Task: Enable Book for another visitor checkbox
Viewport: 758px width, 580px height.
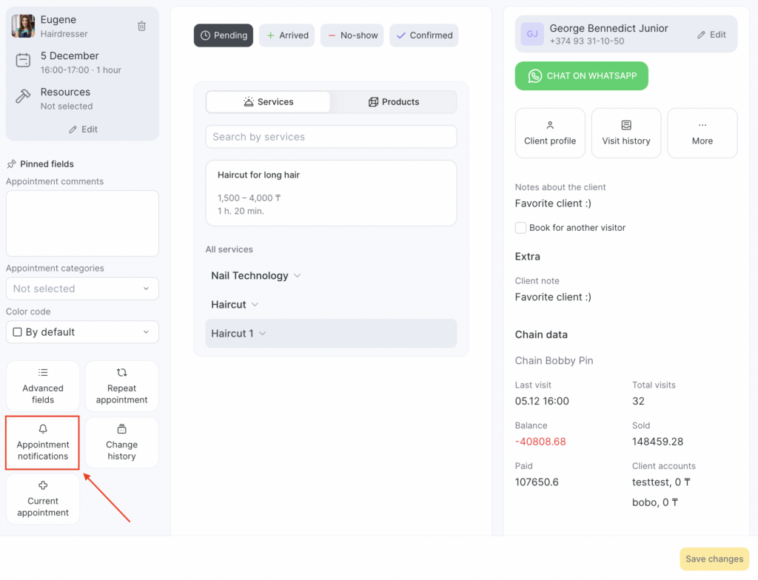Action: coord(521,228)
